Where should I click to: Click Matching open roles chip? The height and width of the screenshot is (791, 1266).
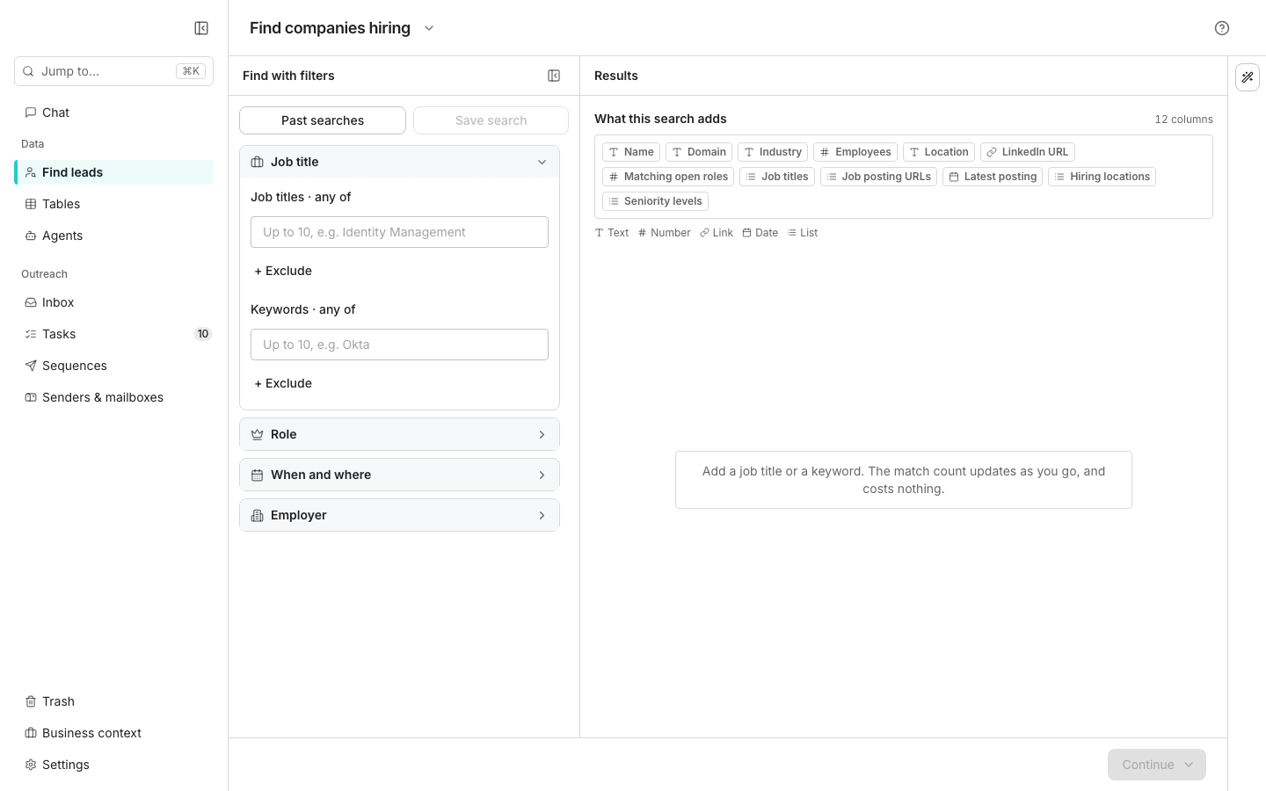[668, 177]
